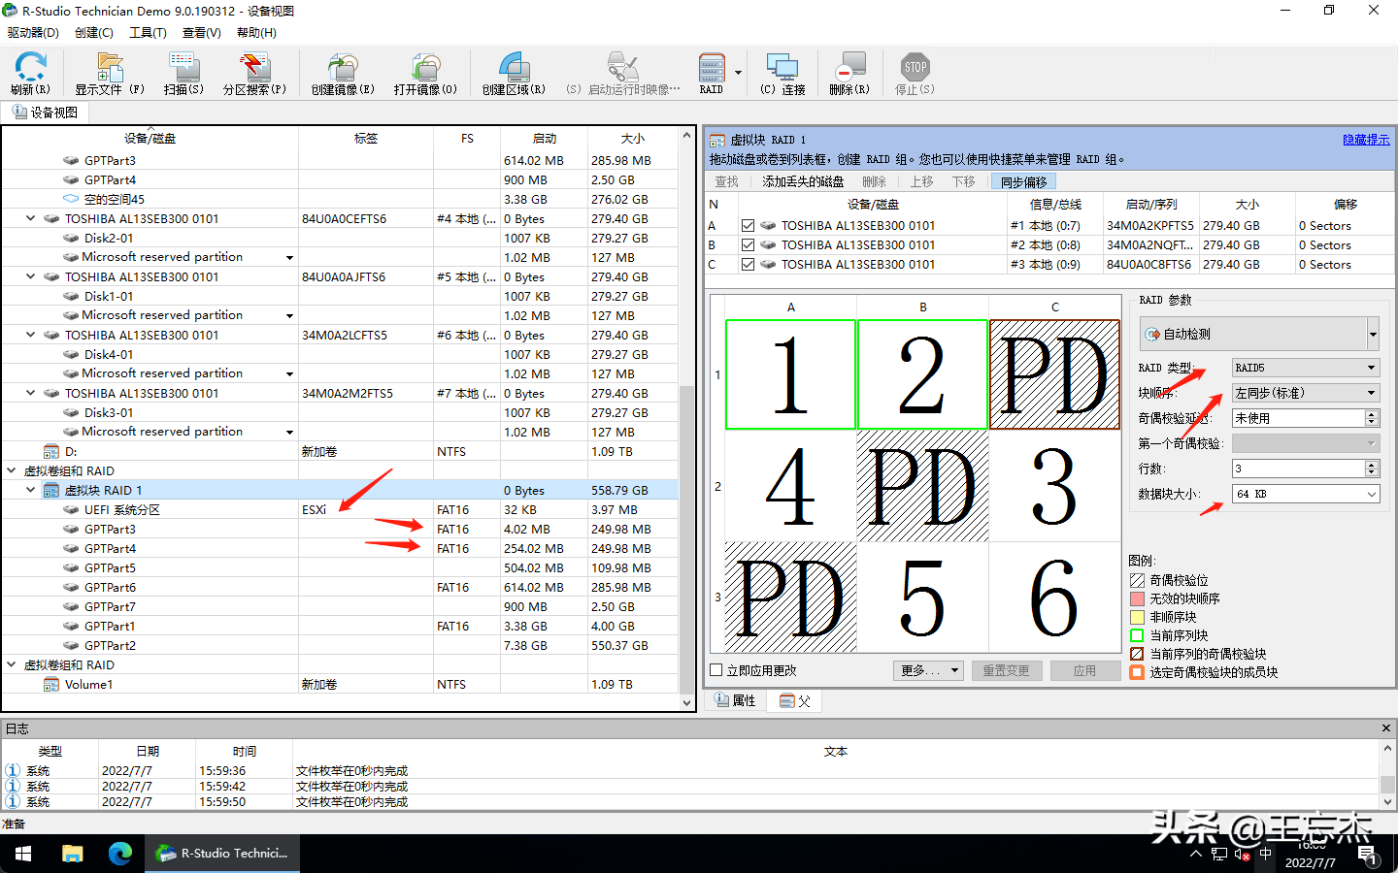The width and height of the screenshot is (1398, 873).
Task: Open the 工具(T) menu
Action: (x=148, y=32)
